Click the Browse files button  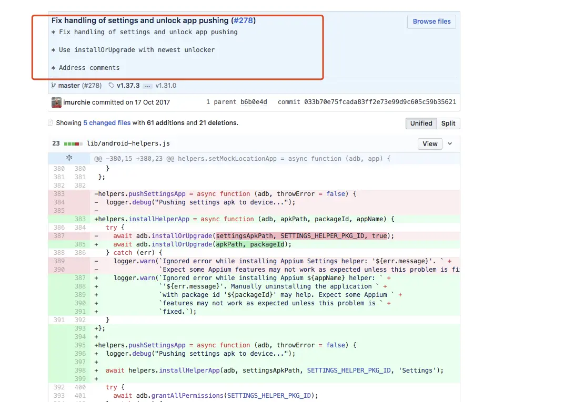tap(431, 22)
